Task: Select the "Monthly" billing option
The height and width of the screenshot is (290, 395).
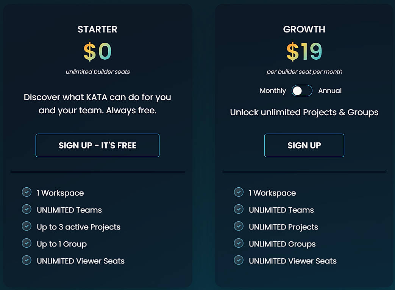Action: click(x=272, y=91)
